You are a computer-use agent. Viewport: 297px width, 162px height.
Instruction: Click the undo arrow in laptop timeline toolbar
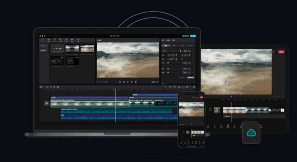coord(47,87)
